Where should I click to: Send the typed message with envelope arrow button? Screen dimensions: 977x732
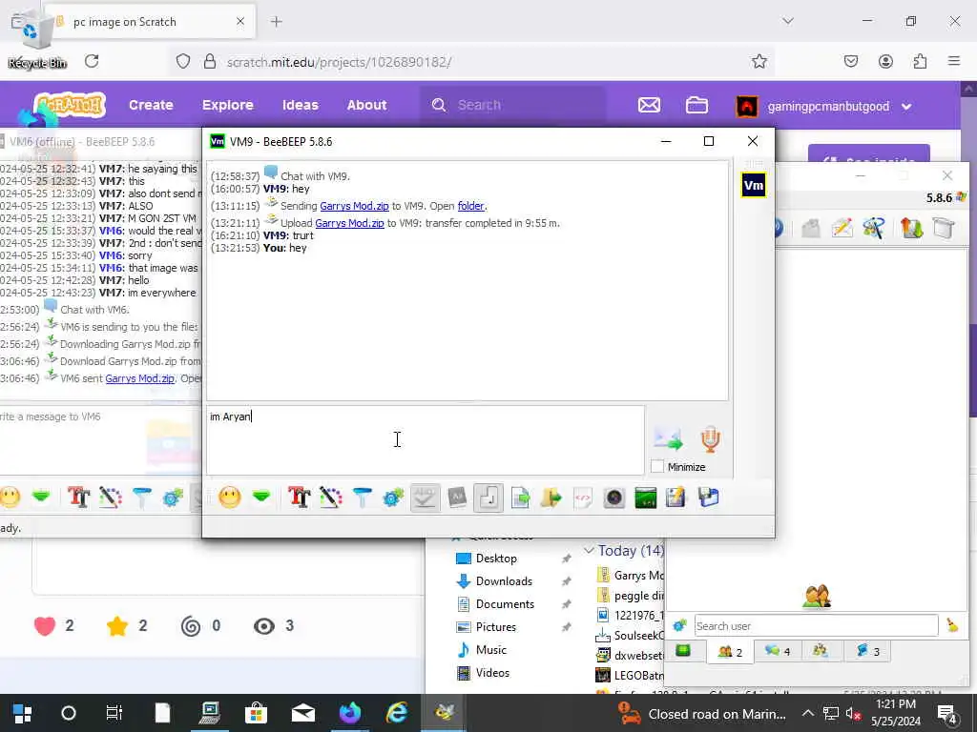[x=668, y=438]
